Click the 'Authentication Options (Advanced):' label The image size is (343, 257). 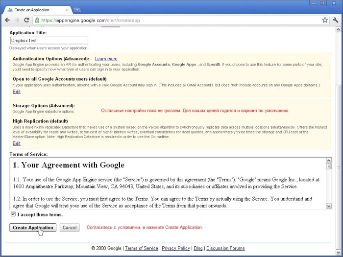click(x=51, y=59)
